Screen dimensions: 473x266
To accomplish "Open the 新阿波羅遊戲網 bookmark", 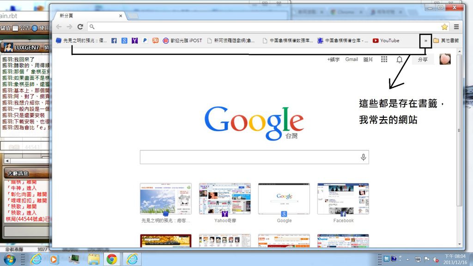I will [231, 41].
